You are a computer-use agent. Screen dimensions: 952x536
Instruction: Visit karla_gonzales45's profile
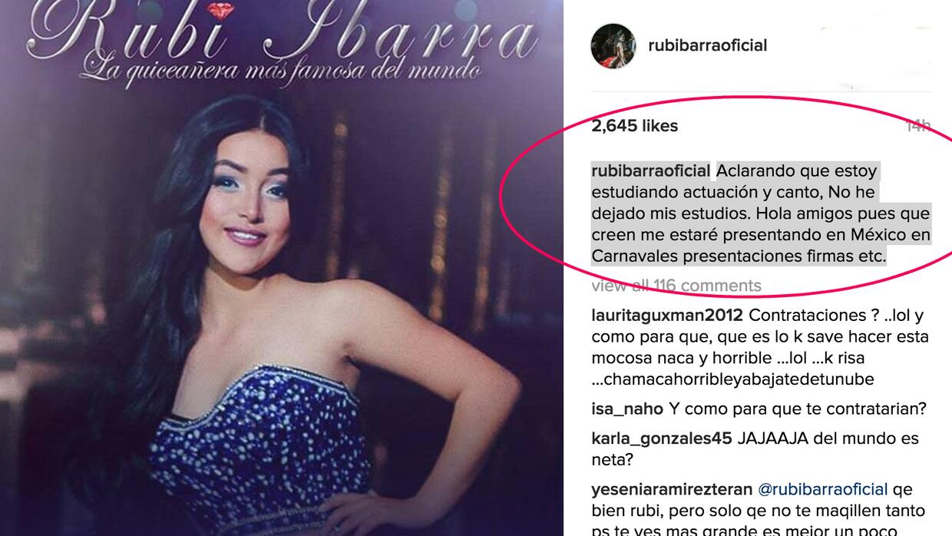click(662, 439)
